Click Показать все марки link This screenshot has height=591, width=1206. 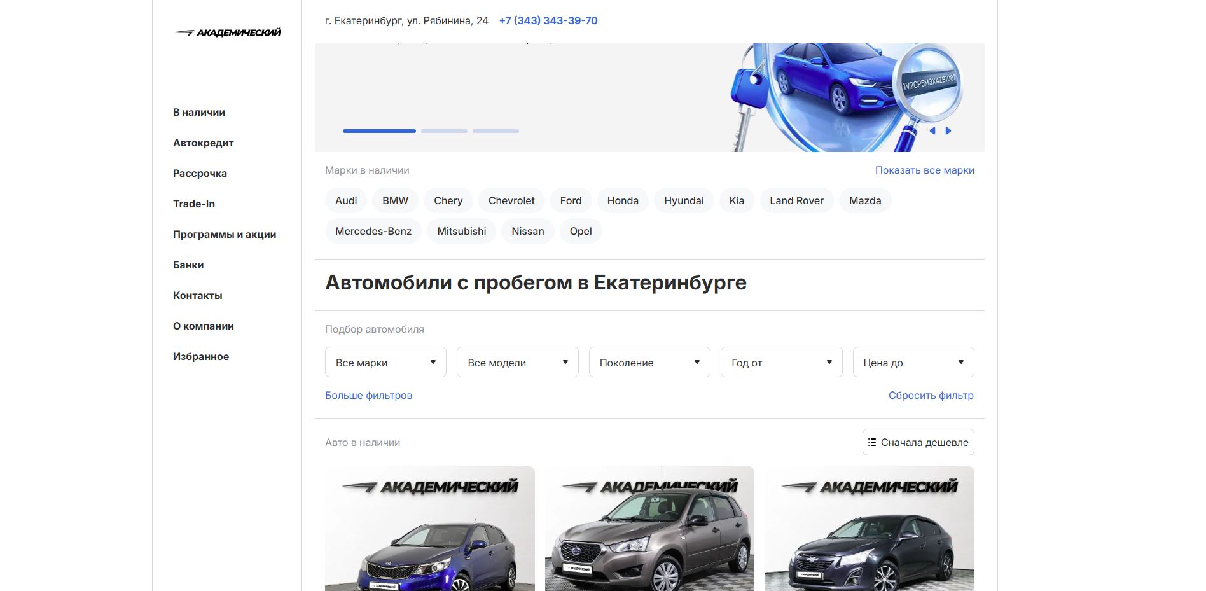click(925, 170)
